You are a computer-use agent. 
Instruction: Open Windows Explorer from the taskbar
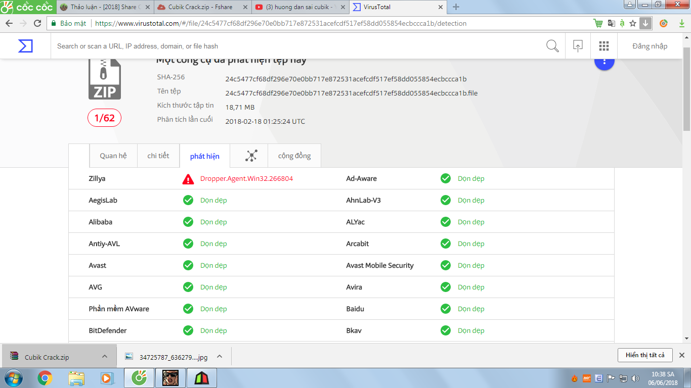pyautogui.click(x=76, y=378)
